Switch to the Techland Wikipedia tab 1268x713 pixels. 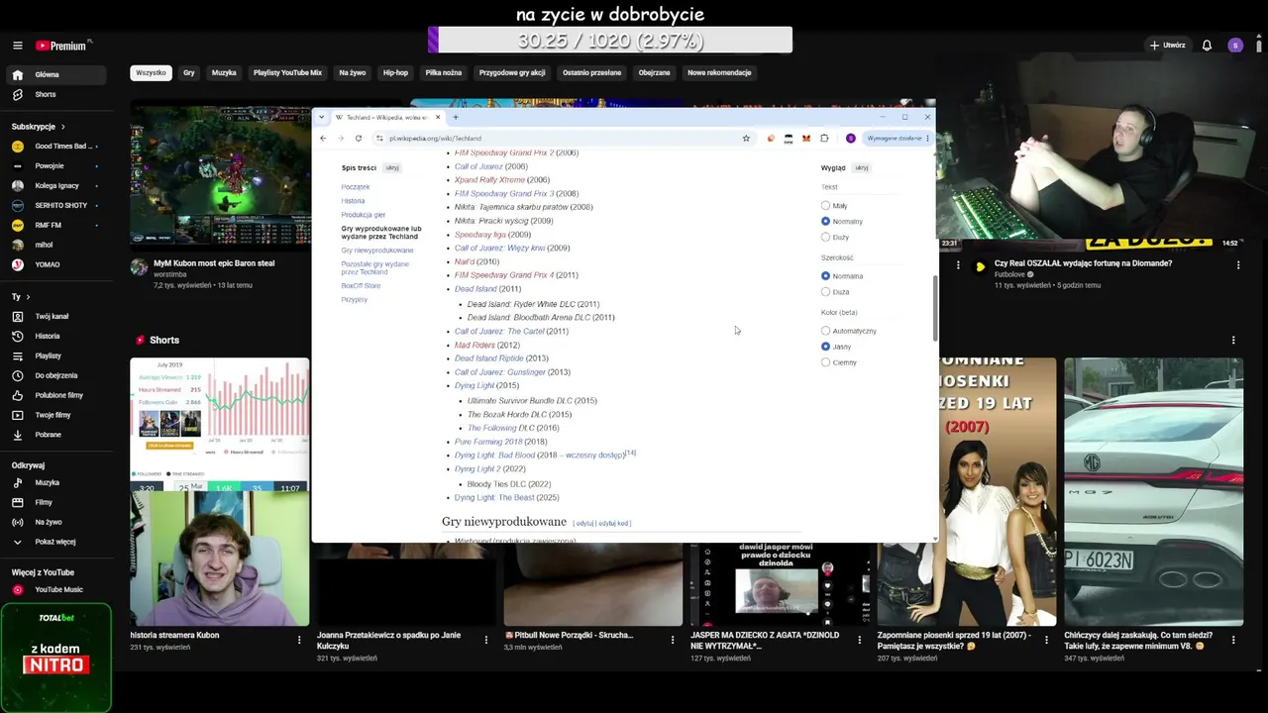387,117
